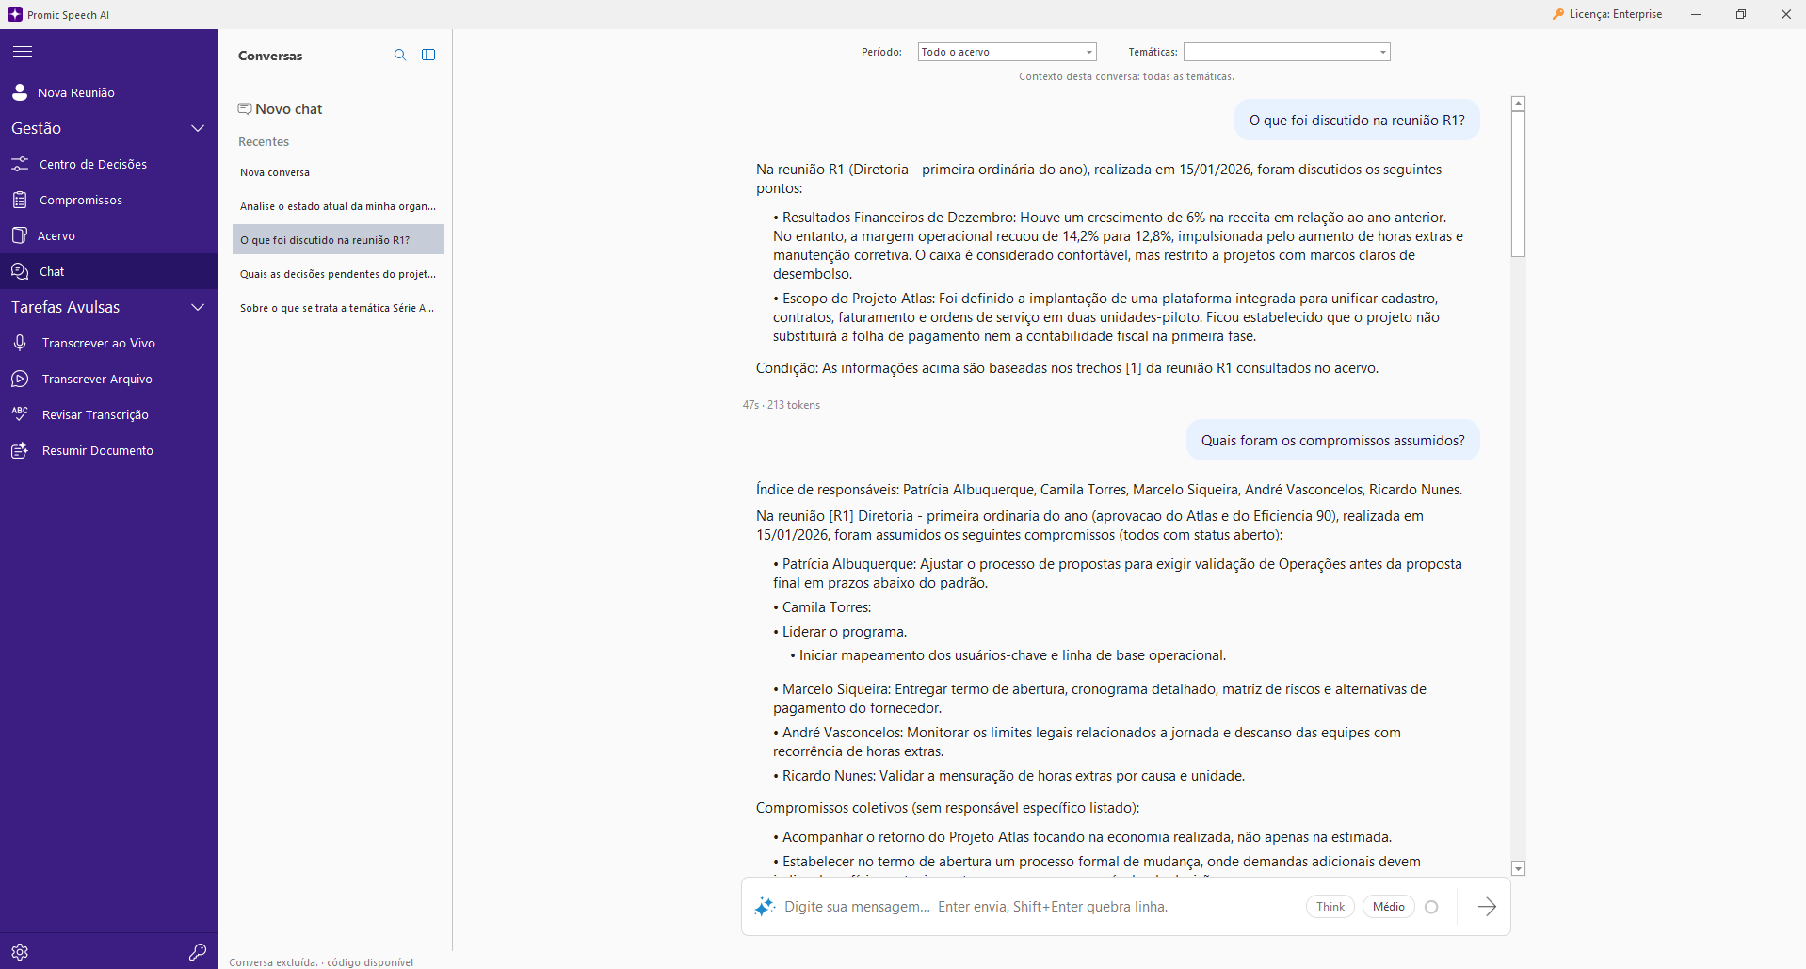Click the license key icon at sidebar bottom
Image resolution: width=1806 pixels, height=969 pixels.
(198, 952)
